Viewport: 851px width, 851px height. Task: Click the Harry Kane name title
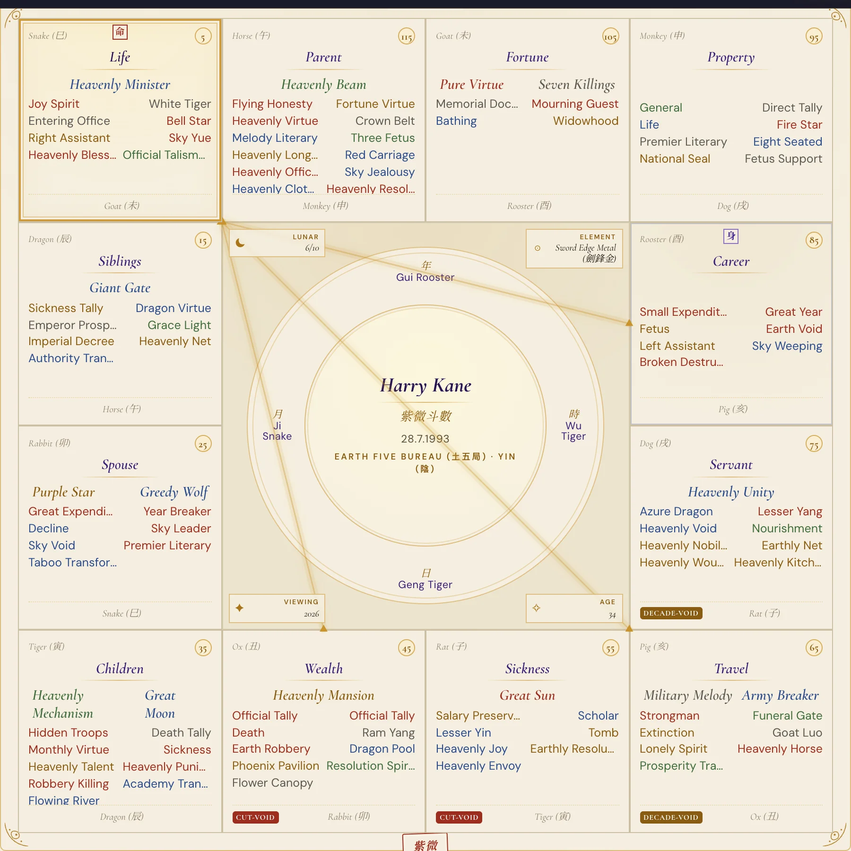click(425, 386)
